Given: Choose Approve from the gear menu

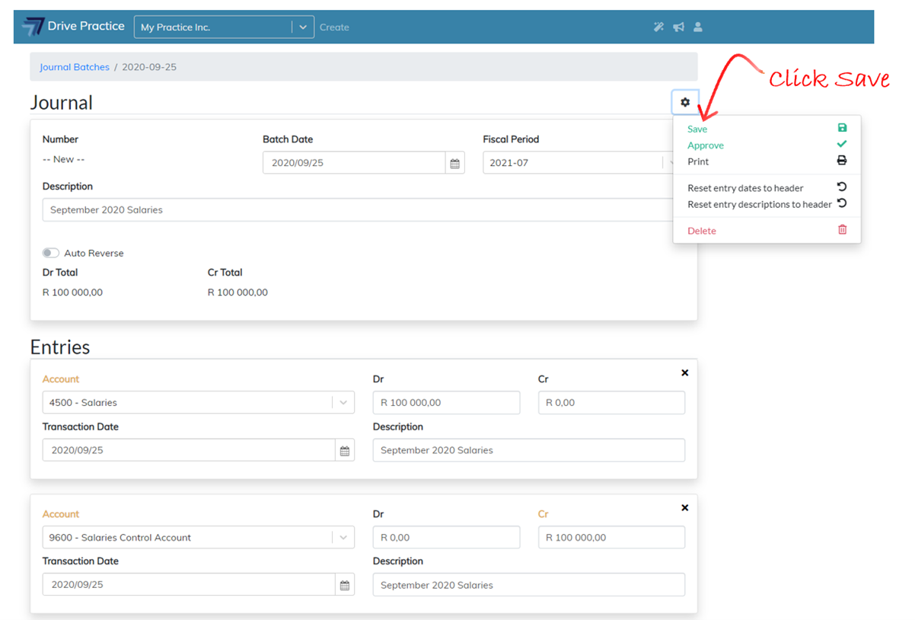Looking at the screenshot, I should [706, 145].
